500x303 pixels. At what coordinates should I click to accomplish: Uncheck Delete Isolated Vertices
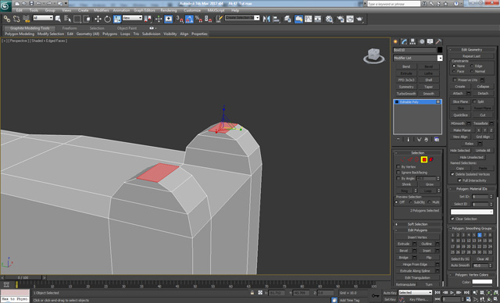452,174
